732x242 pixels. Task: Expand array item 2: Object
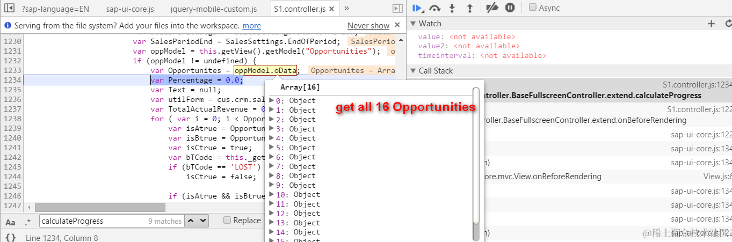272,120
